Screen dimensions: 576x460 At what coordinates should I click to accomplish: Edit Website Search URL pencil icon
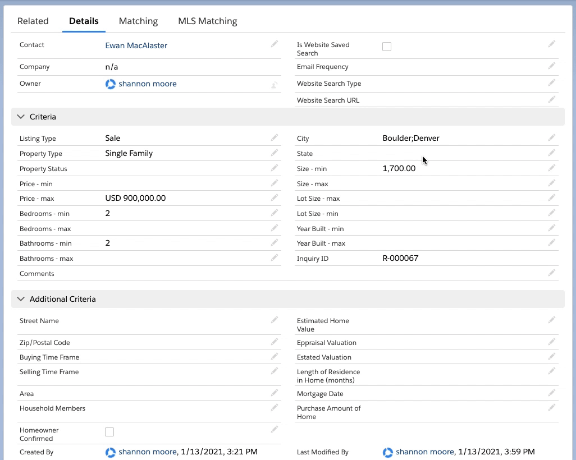click(x=552, y=99)
